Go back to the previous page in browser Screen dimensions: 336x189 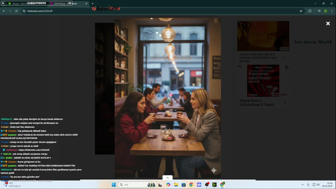point(4,11)
